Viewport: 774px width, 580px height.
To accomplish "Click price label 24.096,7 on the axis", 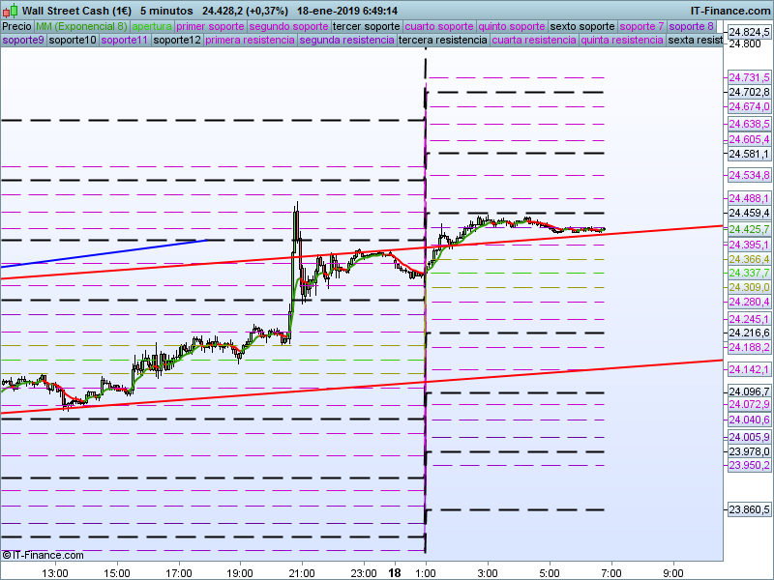I will 749,392.
